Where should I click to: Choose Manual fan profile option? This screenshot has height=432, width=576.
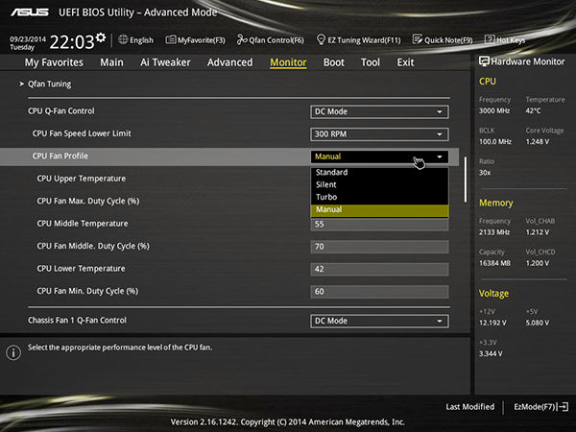379,209
